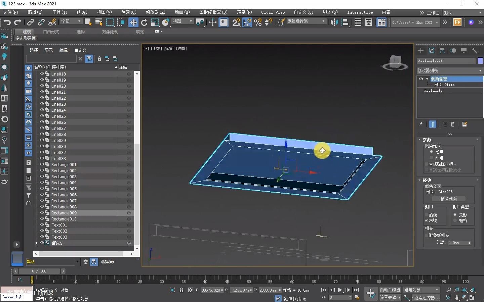Remove modifier using trash can icon
The height and width of the screenshot is (302, 484).
[x=453, y=124]
